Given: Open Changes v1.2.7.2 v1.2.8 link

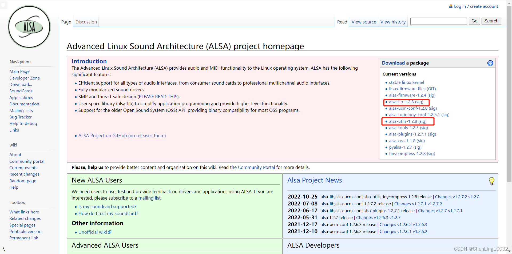Looking at the screenshot, I should [x=457, y=197].
